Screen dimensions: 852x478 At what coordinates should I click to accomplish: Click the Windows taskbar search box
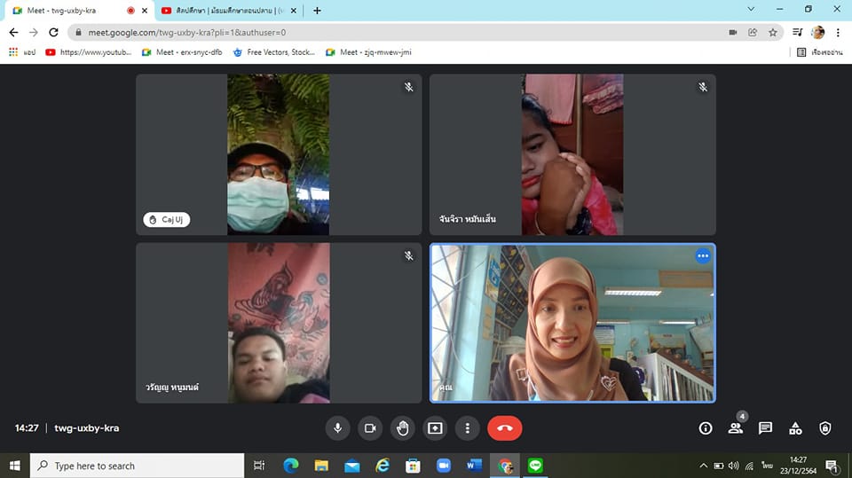pos(138,466)
